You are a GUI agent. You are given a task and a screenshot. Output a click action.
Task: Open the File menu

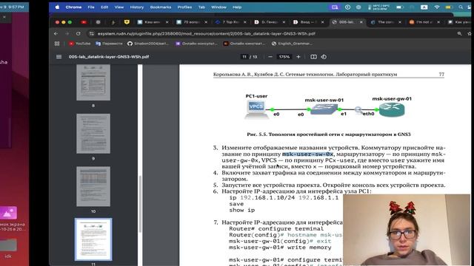coord(91,7)
